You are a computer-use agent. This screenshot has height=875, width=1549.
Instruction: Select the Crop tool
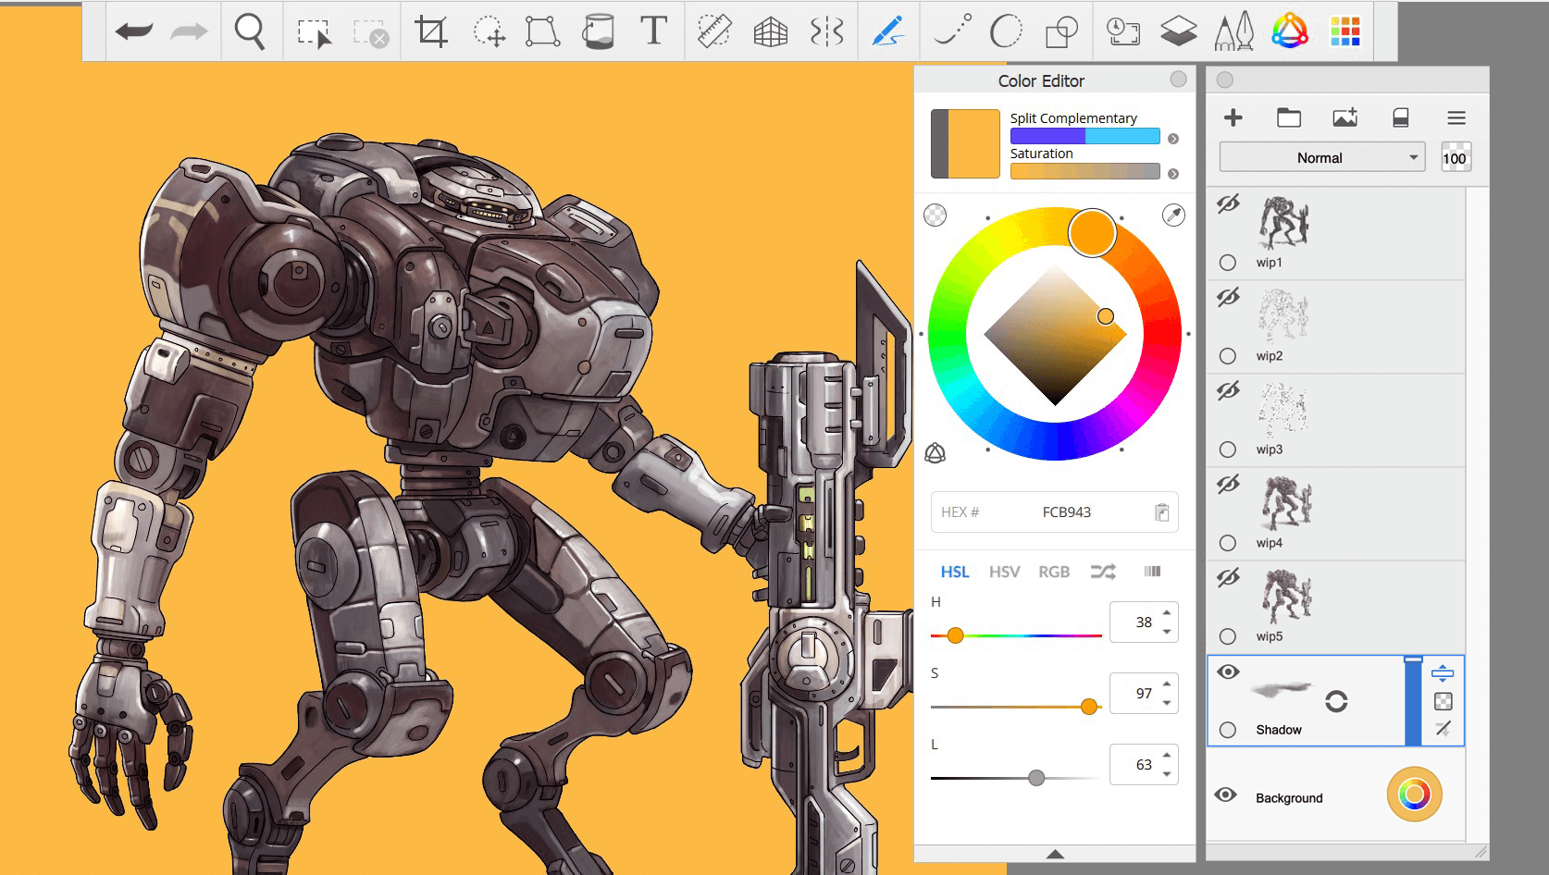coord(430,31)
